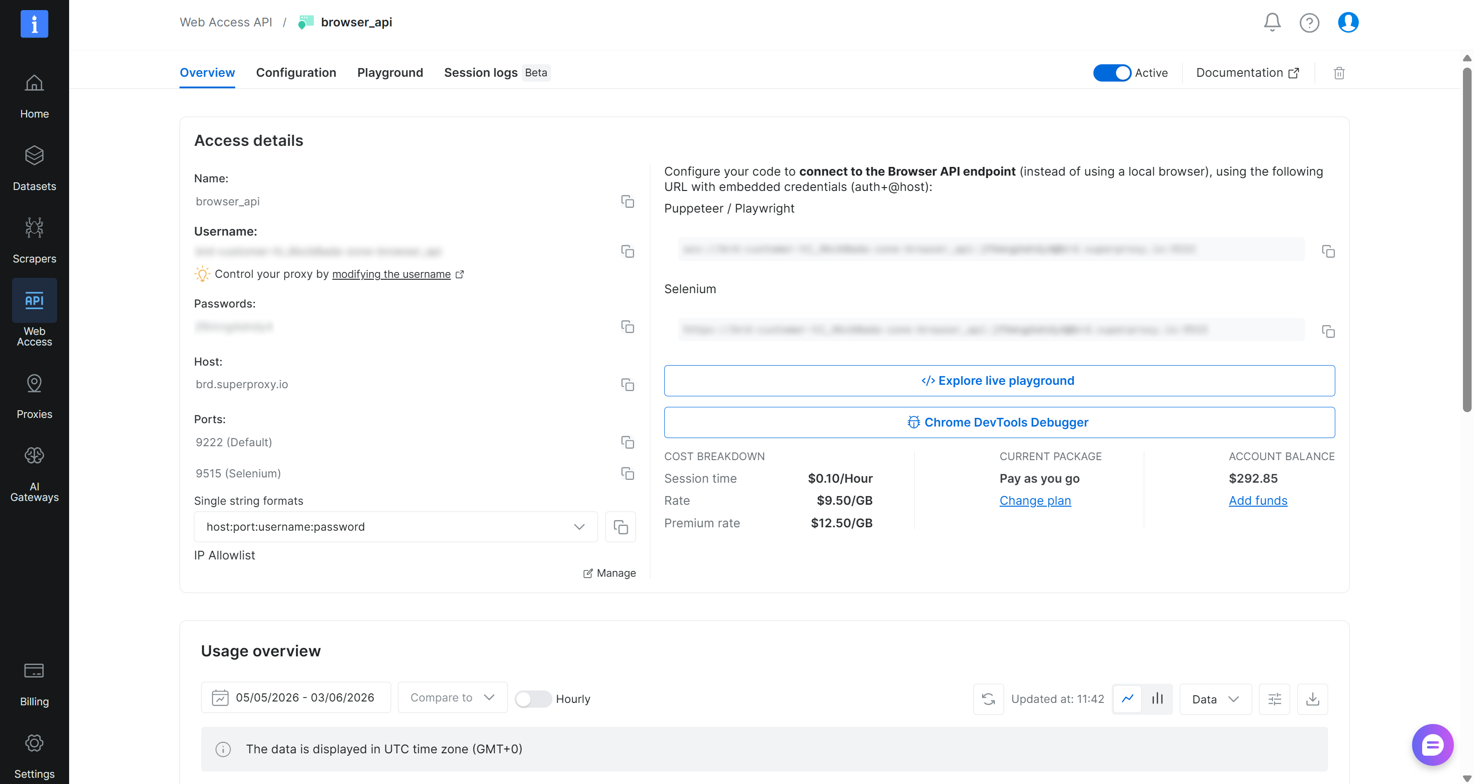This screenshot has height=784, width=1474.
Task: Copy the Username value
Action: point(627,251)
